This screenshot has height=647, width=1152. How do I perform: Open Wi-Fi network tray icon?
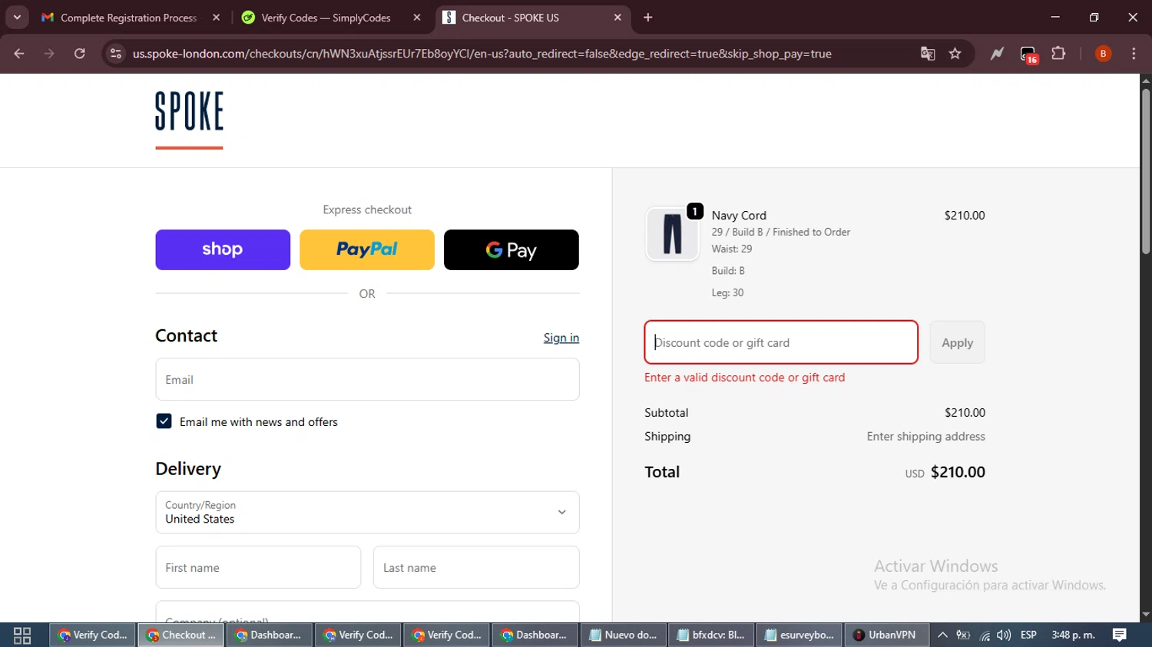coord(985,635)
